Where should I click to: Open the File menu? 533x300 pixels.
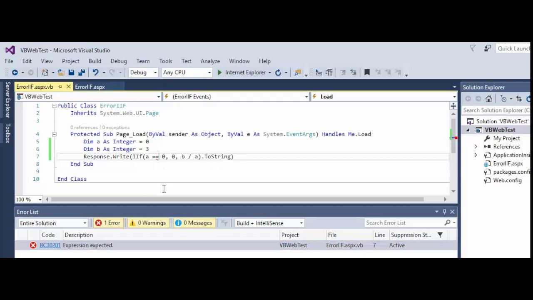pyautogui.click(x=9, y=61)
